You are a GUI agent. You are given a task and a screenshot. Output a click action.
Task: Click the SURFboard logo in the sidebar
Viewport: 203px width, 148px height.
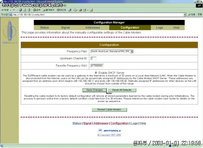pyautogui.click(x=10, y=32)
